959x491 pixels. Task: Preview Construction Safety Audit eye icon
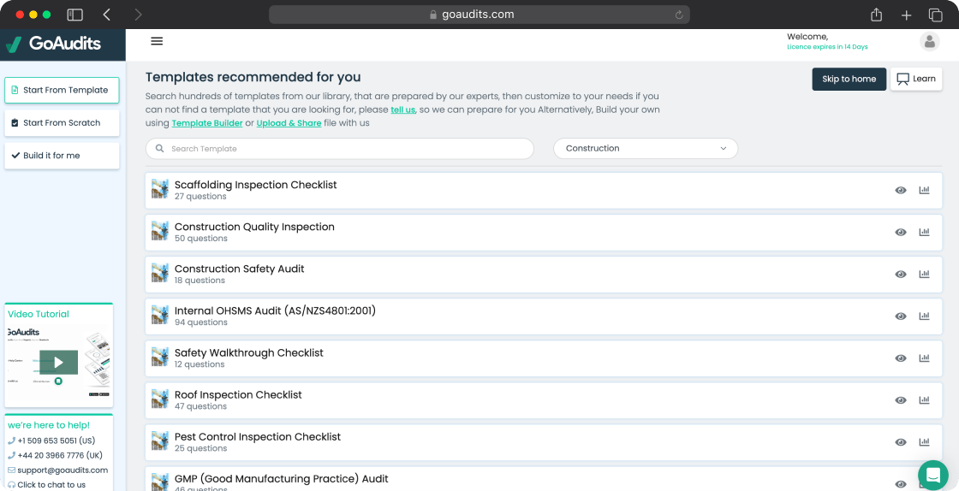(900, 275)
